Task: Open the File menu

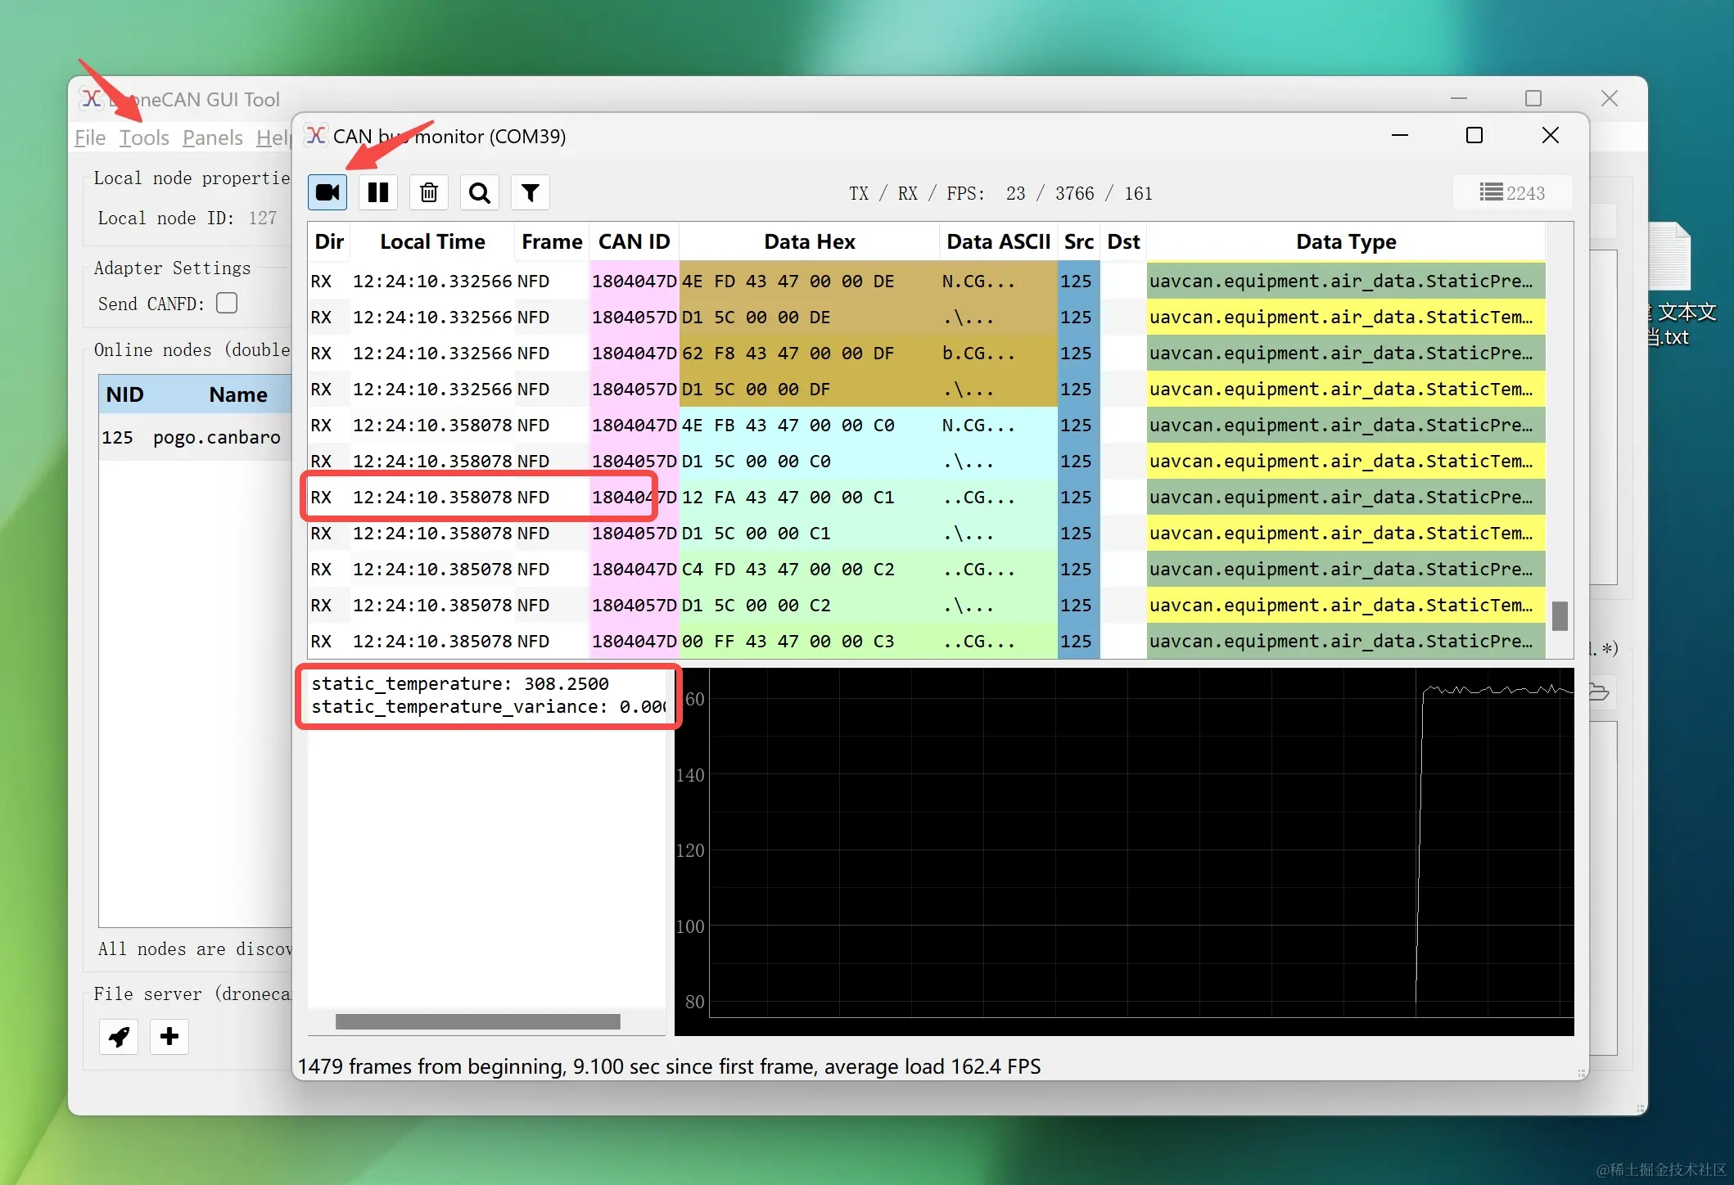Action: [x=90, y=137]
